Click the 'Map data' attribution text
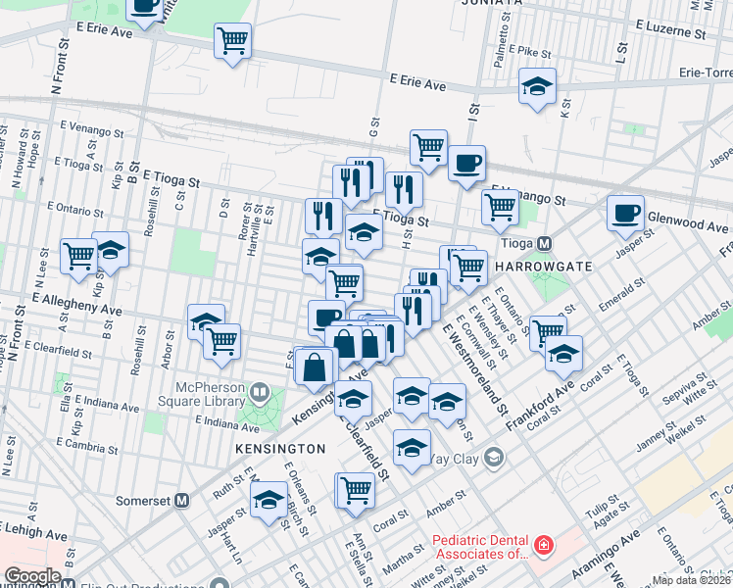The height and width of the screenshot is (588, 733). 692,580
